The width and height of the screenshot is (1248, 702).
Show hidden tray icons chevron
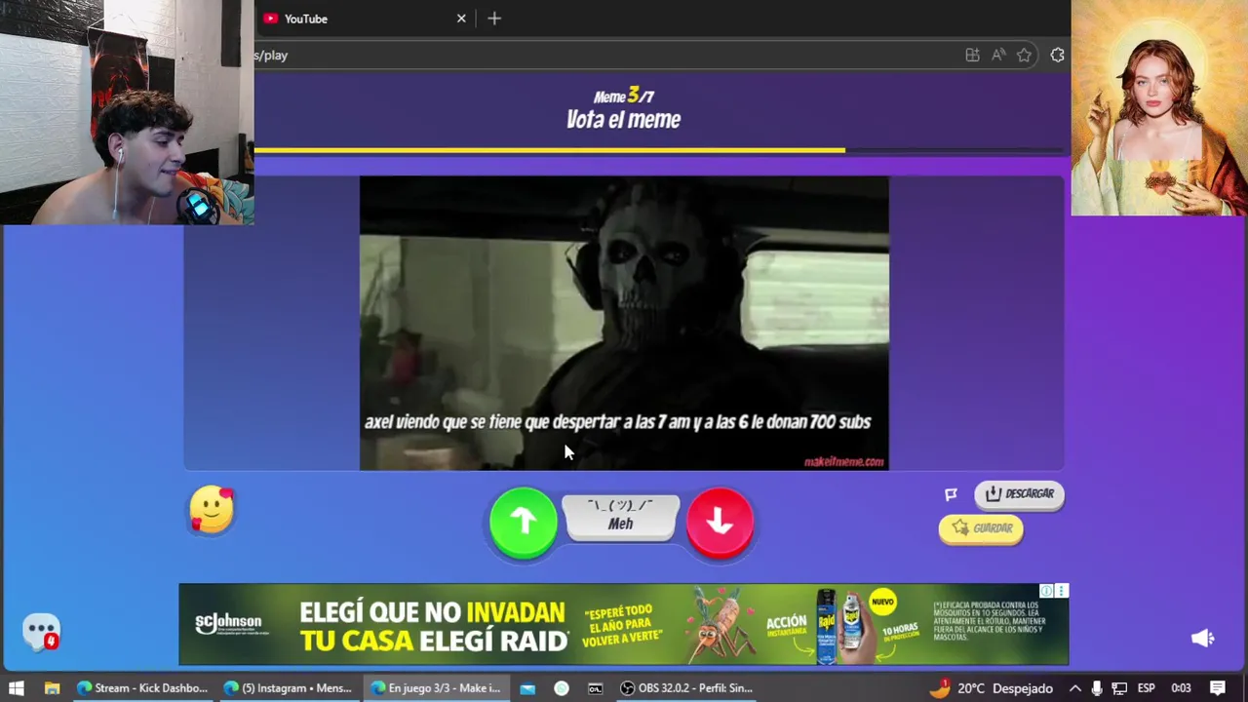click(1074, 687)
